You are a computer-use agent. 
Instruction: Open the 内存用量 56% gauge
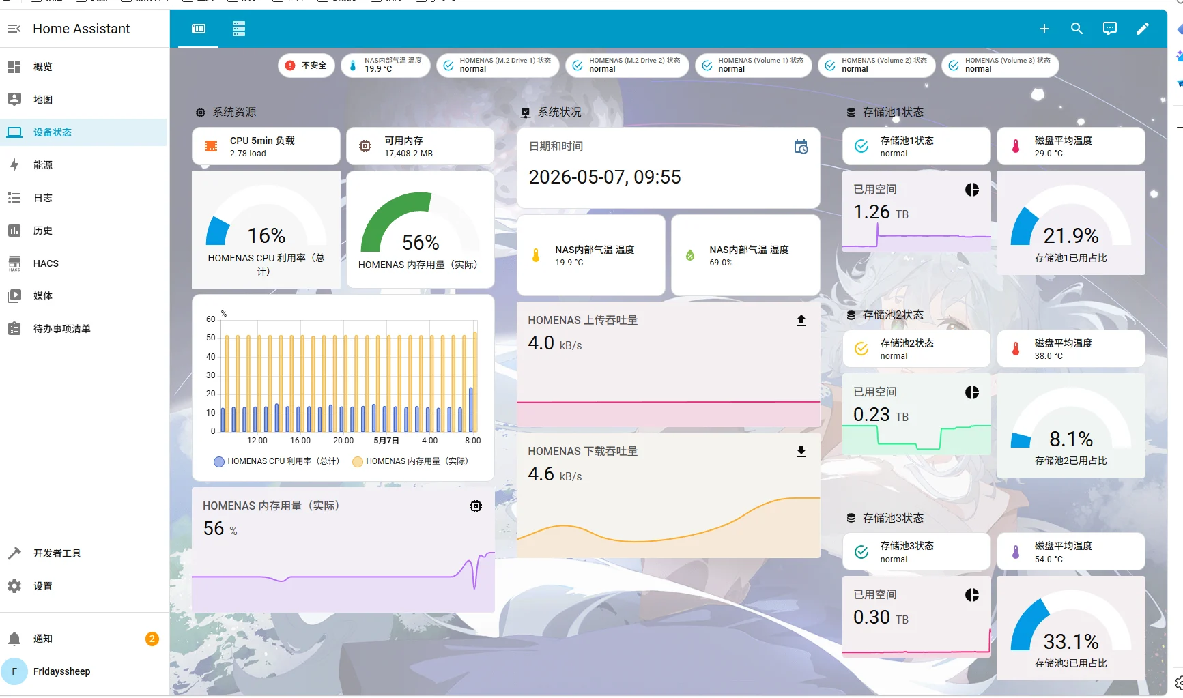click(421, 229)
